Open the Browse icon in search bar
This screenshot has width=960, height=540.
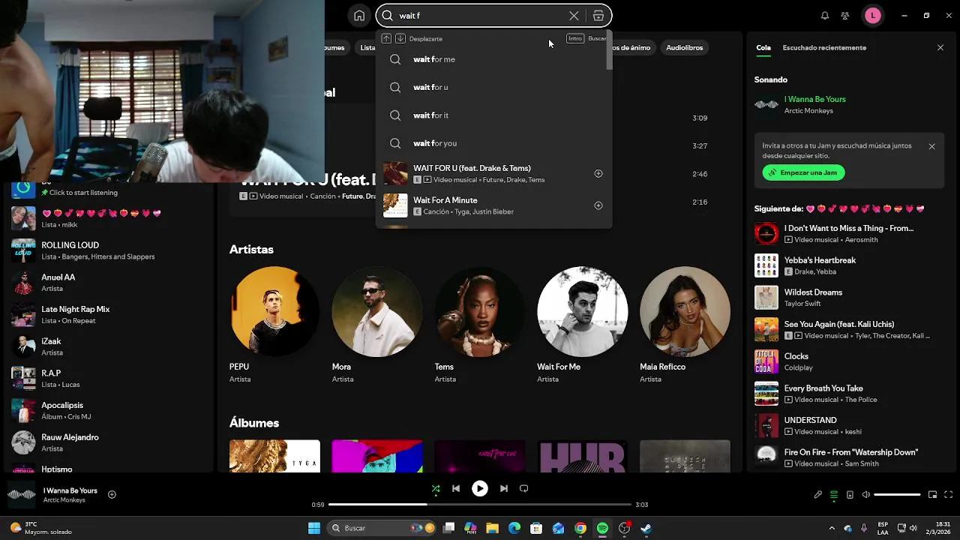(x=598, y=16)
